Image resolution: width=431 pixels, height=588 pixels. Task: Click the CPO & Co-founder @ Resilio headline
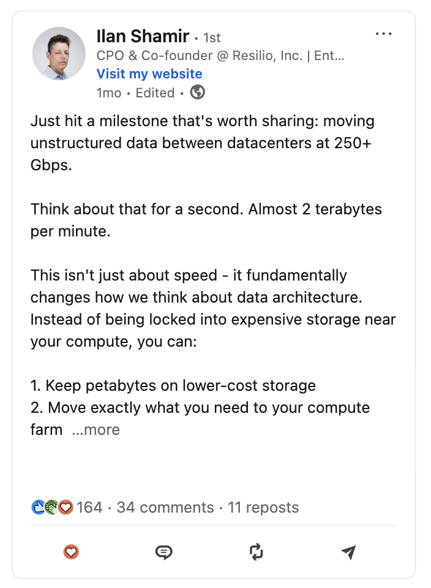pyautogui.click(x=220, y=56)
